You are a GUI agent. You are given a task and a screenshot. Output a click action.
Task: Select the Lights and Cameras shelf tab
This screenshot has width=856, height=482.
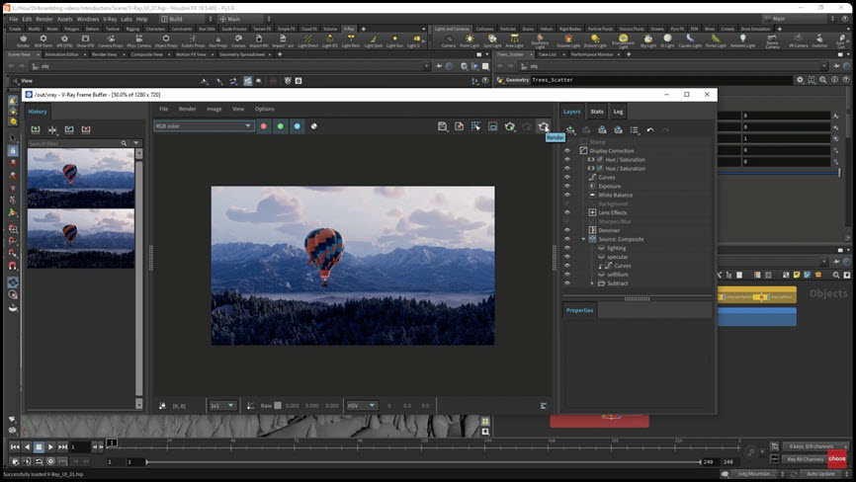(x=452, y=29)
